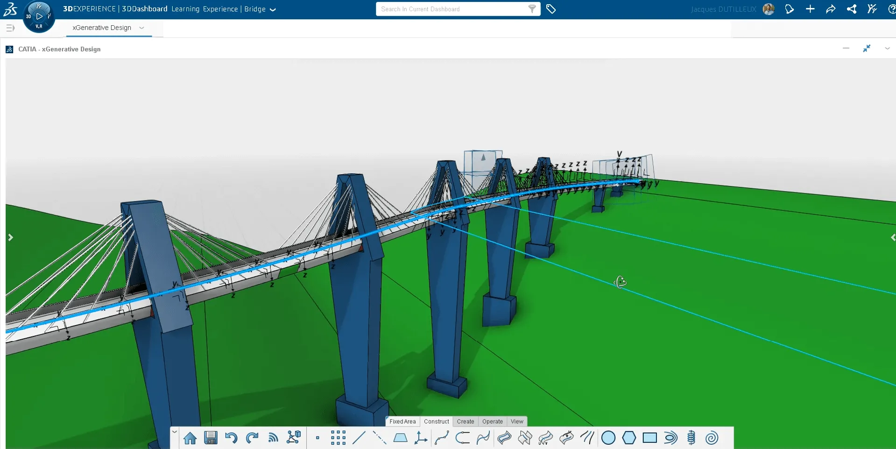This screenshot has height=449, width=896.
Task: Expand the left panel arrow
Action: tap(10, 237)
